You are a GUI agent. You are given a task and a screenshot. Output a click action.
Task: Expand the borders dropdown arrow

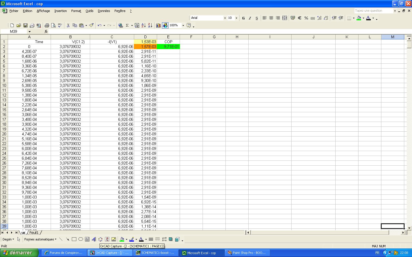pos(354,18)
